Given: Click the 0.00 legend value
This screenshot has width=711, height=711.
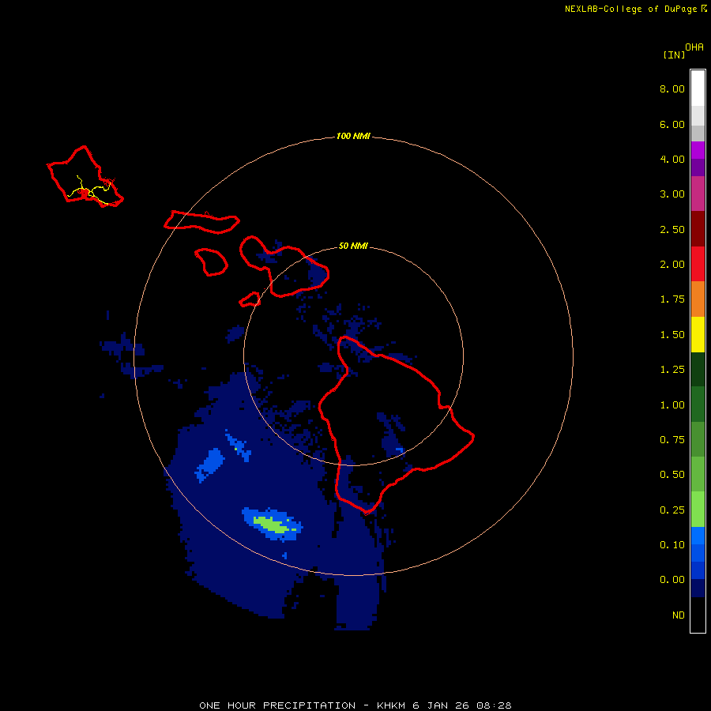Looking at the screenshot, I should [x=672, y=580].
